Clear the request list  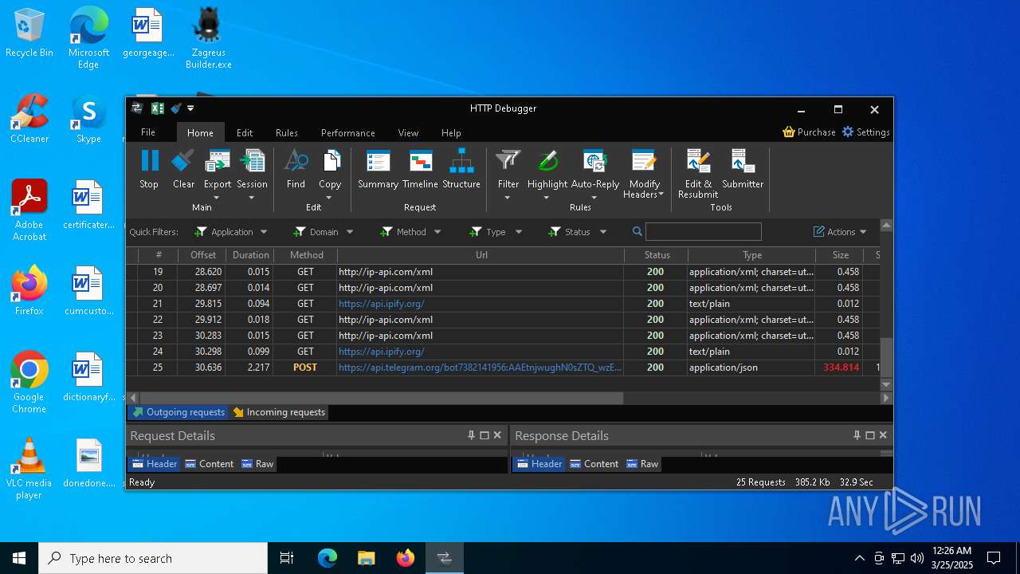click(183, 169)
